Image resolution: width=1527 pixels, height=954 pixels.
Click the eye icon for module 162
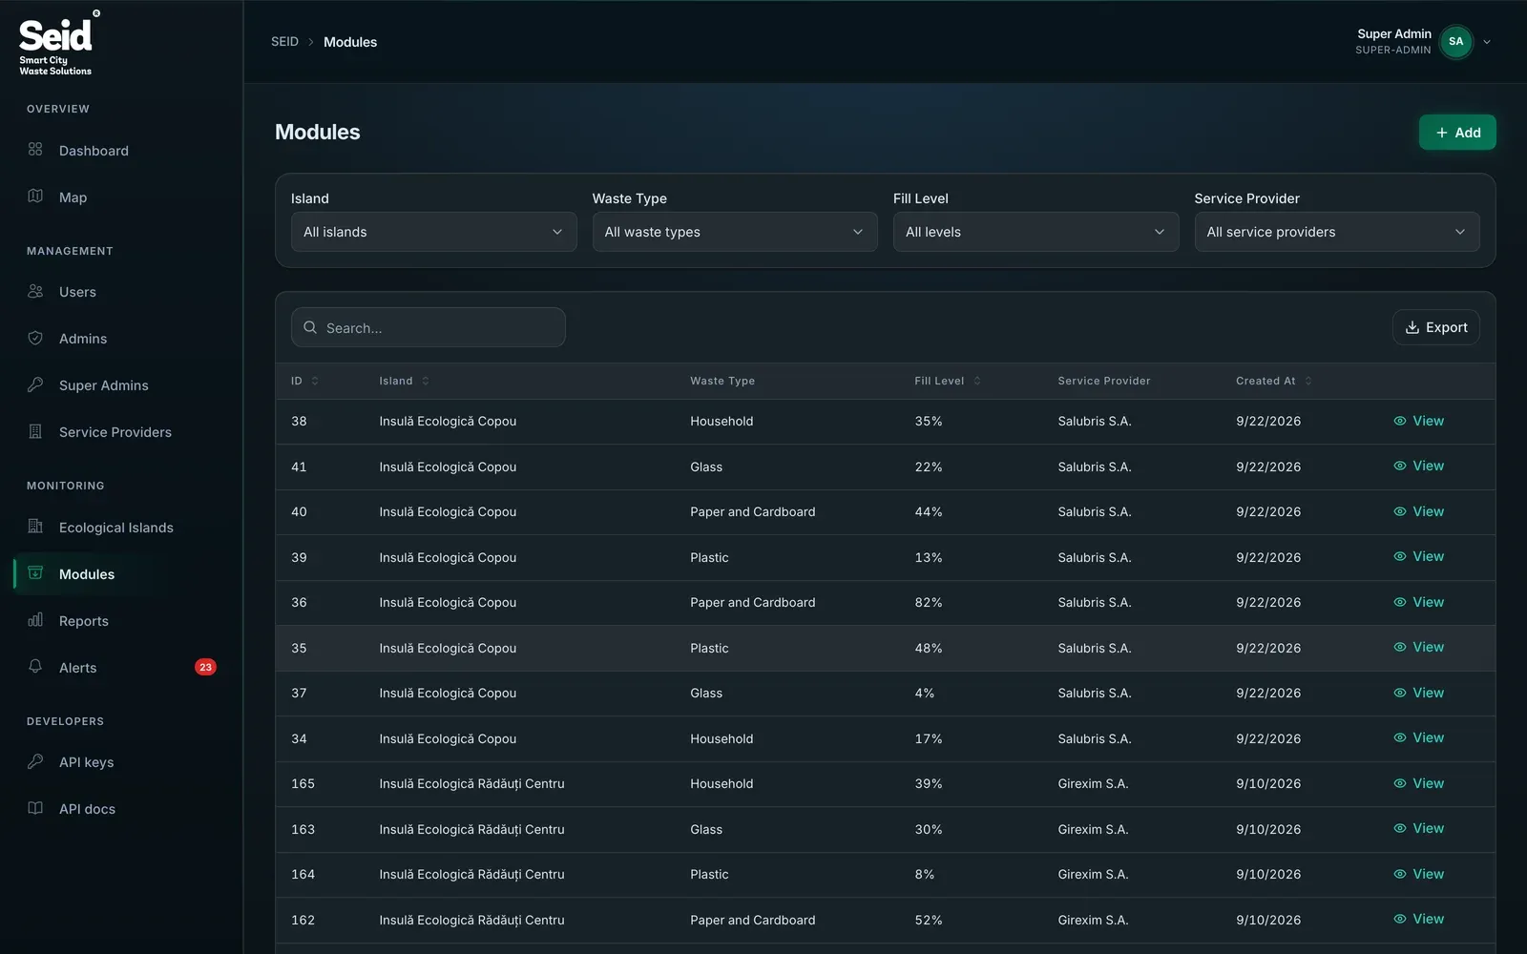(x=1400, y=919)
